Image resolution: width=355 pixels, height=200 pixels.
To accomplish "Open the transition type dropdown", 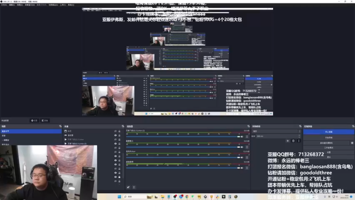I will [276, 131].
